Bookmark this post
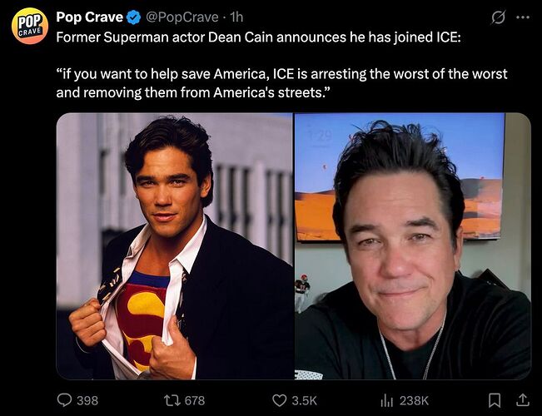The image size is (542, 416). tap(495, 400)
